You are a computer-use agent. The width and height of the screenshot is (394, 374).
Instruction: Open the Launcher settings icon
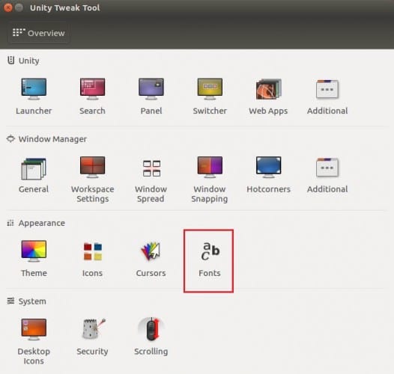point(34,89)
